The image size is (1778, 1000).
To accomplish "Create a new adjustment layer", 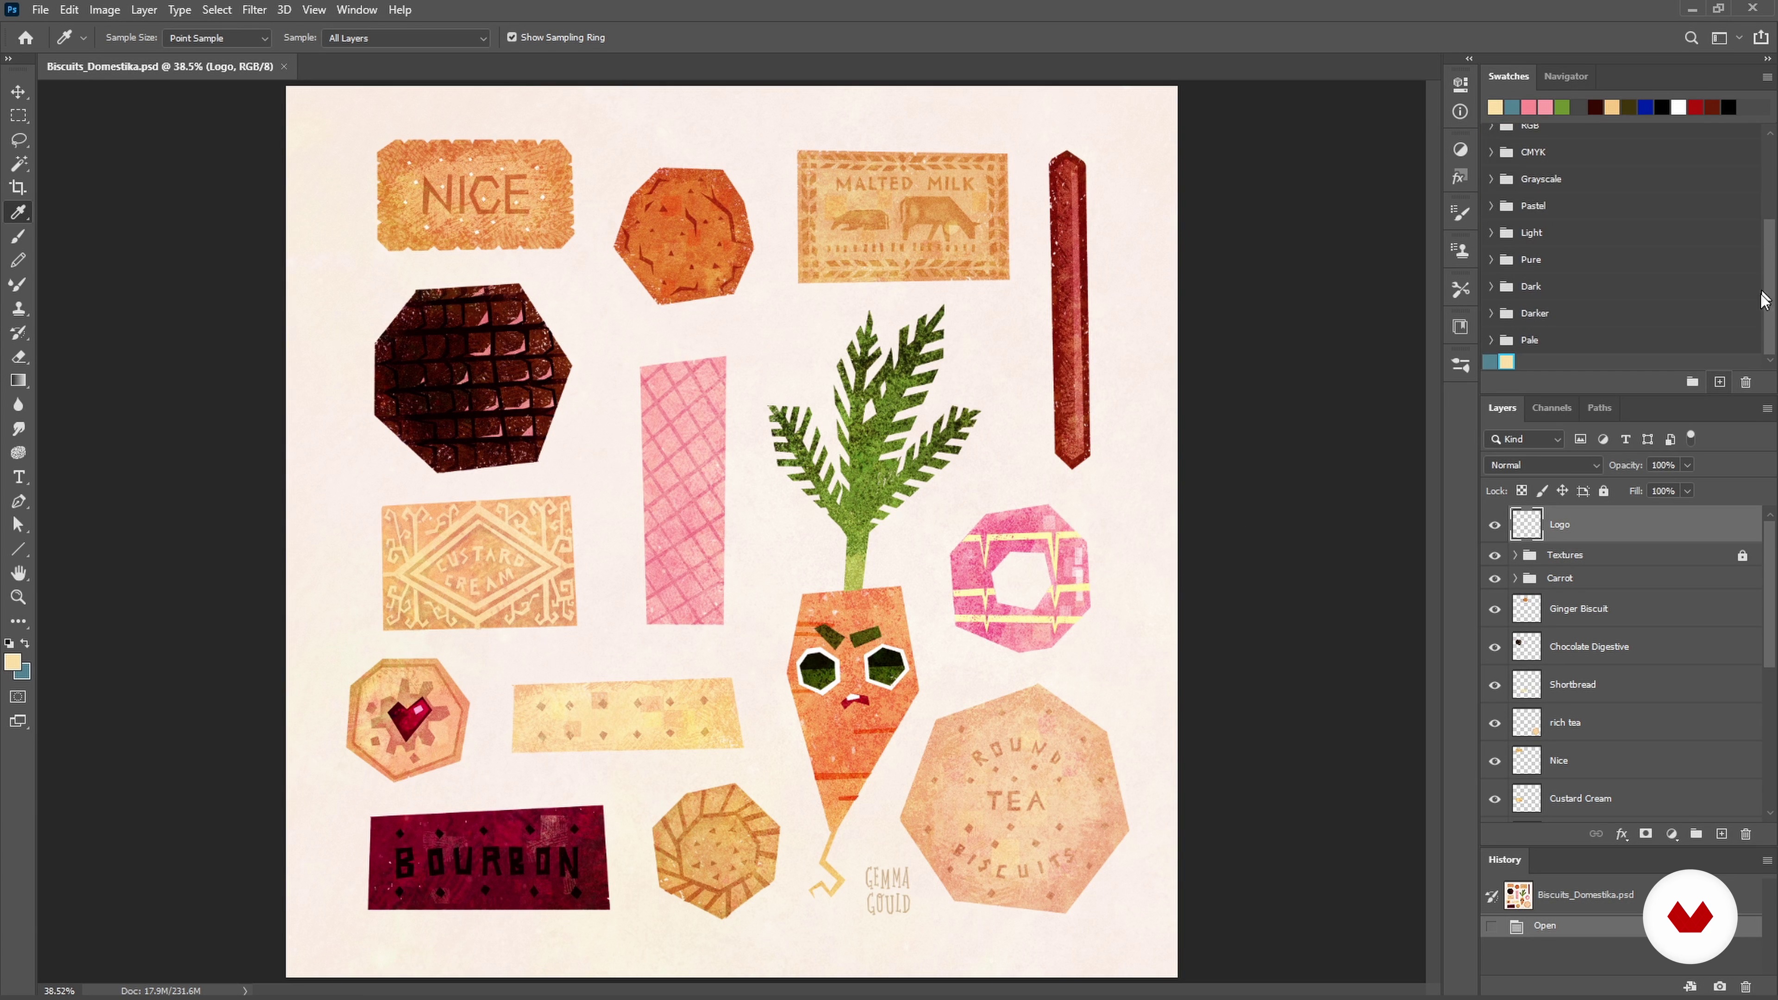I will coord(1671,834).
